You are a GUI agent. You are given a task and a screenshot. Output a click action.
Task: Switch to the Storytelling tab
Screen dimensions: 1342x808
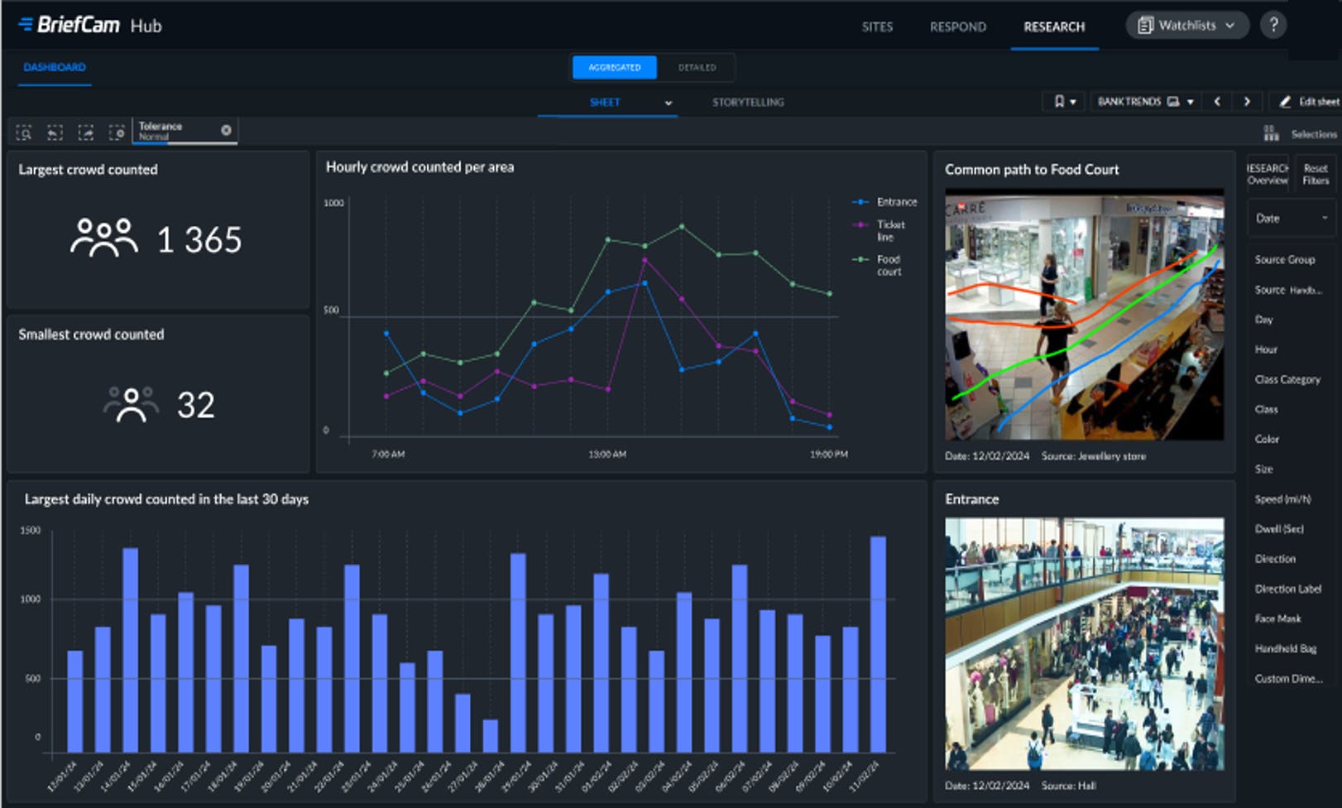click(748, 103)
